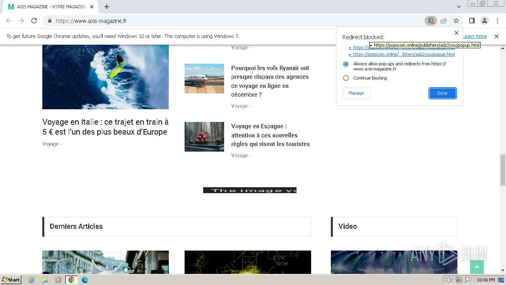
Task: Open File Explorer from taskbar
Action: (x=45, y=280)
